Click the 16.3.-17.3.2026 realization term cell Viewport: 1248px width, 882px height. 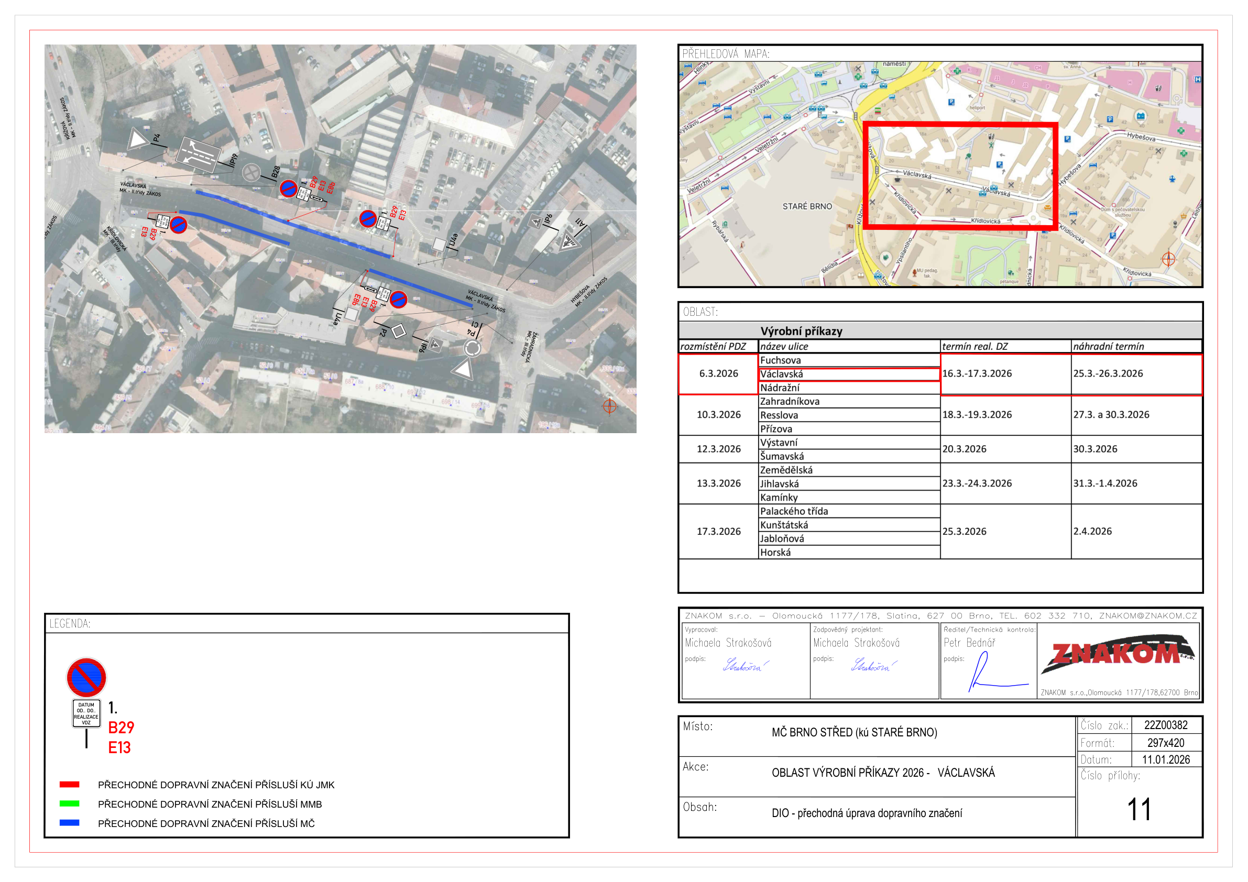(x=1005, y=374)
